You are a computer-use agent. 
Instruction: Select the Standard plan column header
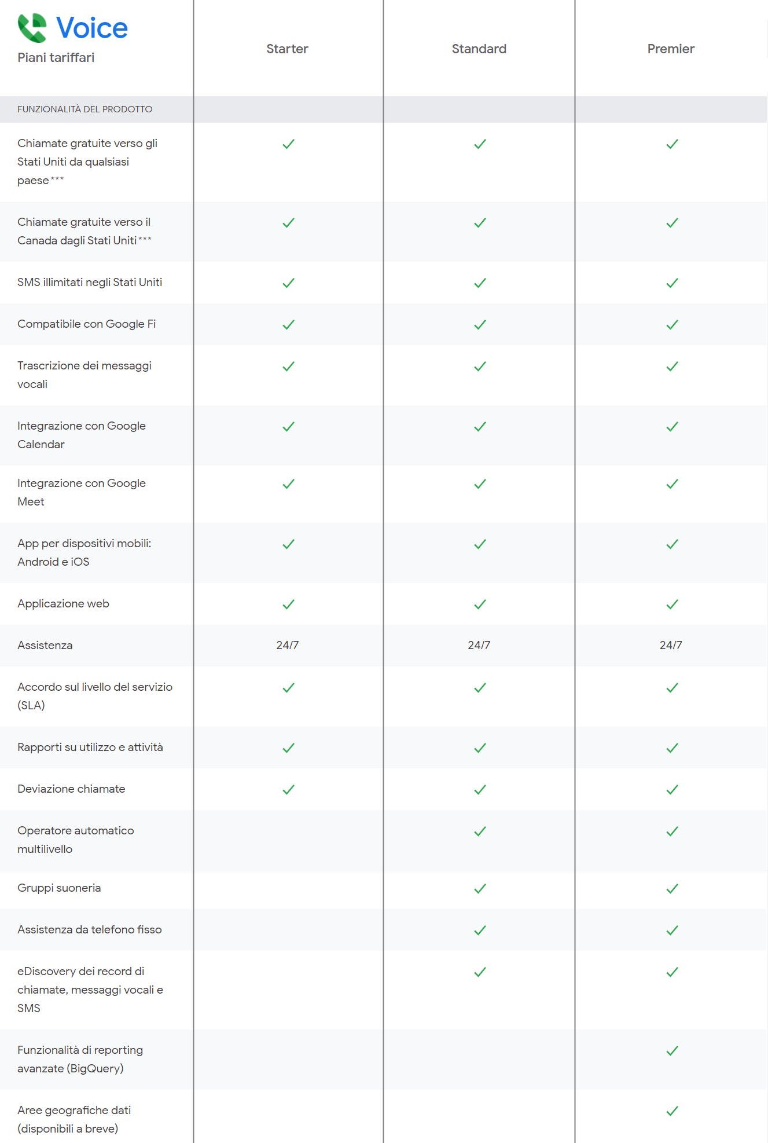click(479, 49)
